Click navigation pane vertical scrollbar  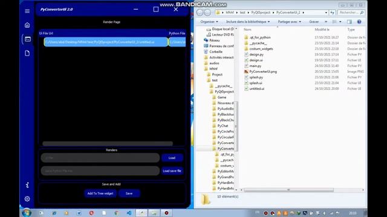(236, 126)
